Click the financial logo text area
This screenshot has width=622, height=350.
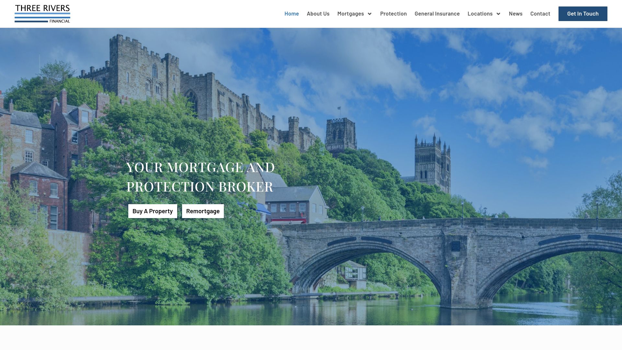(x=60, y=20)
